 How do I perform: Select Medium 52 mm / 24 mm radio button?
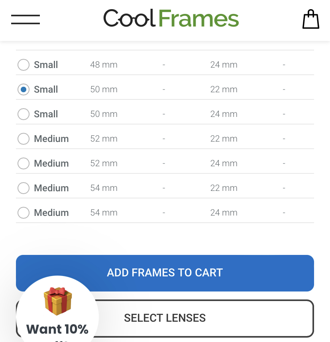pos(24,163)
